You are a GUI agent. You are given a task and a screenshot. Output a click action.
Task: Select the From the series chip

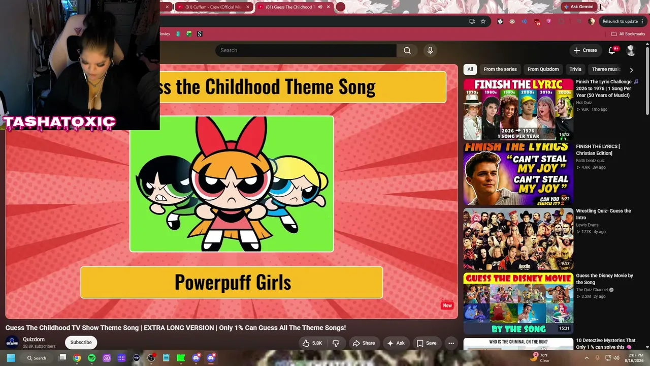(500, 69)
